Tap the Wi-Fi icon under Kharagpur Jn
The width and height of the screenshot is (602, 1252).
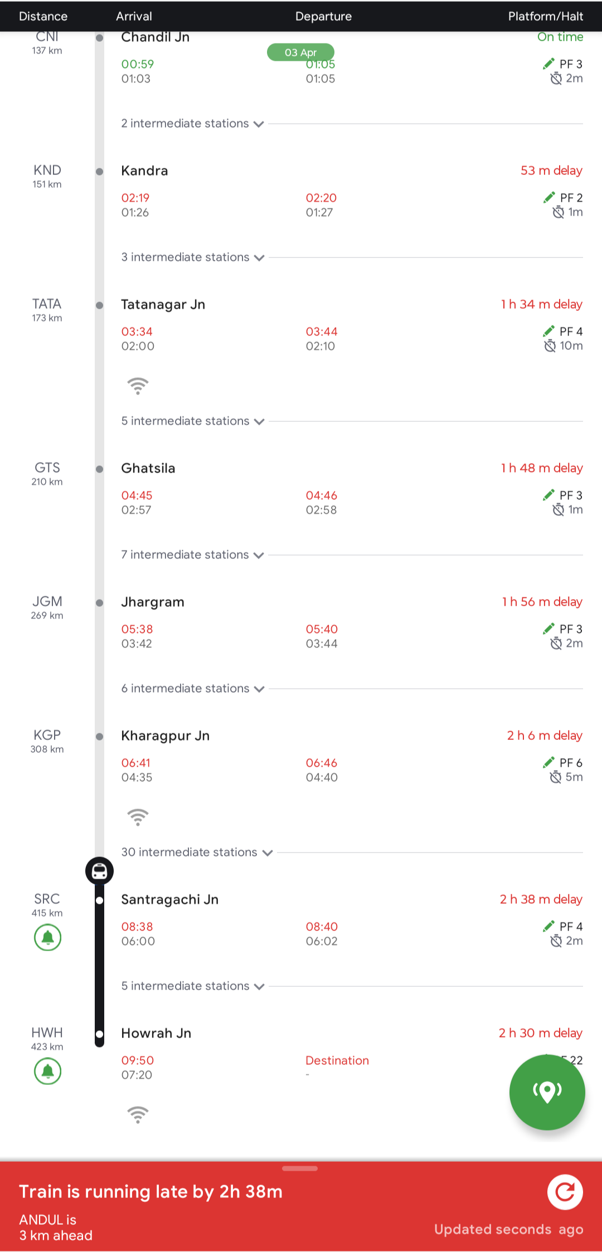[138, 817]
